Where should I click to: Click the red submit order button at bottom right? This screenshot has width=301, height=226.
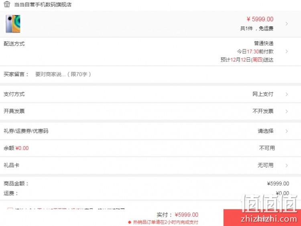coord(262,218)
